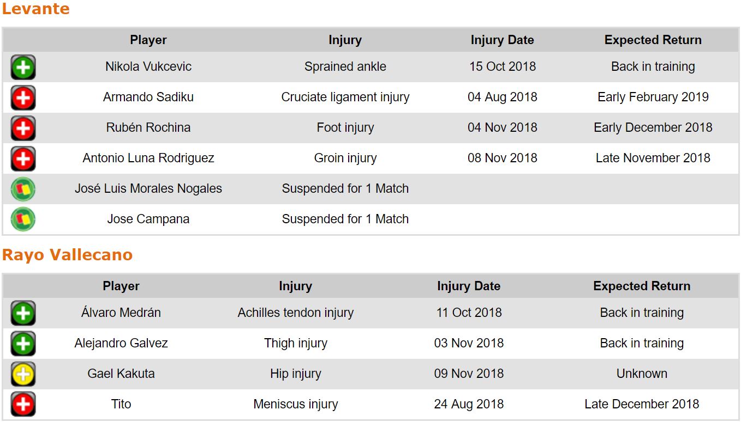Click green status icon beside Álvaro Medrán
Viewport: 741px width, 422px height.
pyautogui.click(x=23, y=314)
